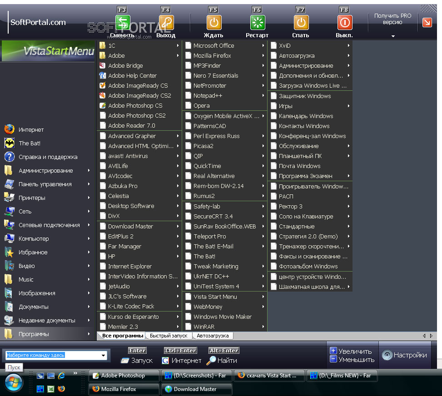Open Microsoft Office program folder
This screenshot has height=396, width=442.
(x=225, y=46)
